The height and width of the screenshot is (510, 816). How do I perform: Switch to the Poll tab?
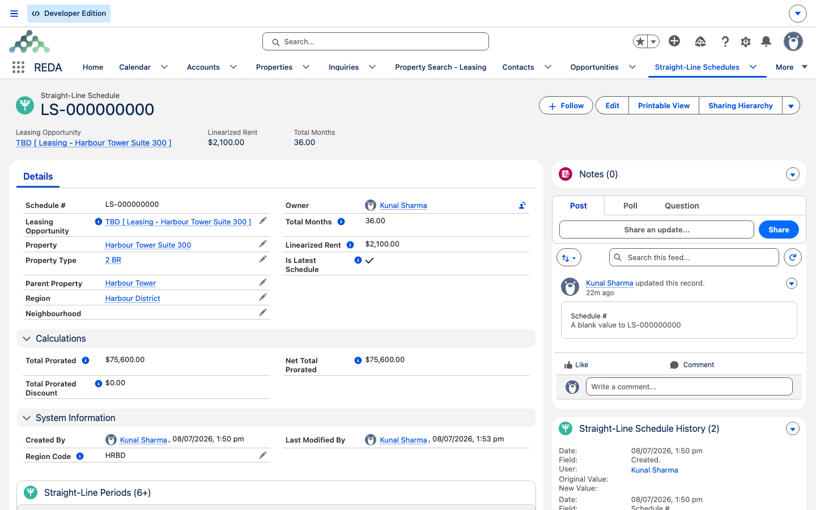(630, 206)
